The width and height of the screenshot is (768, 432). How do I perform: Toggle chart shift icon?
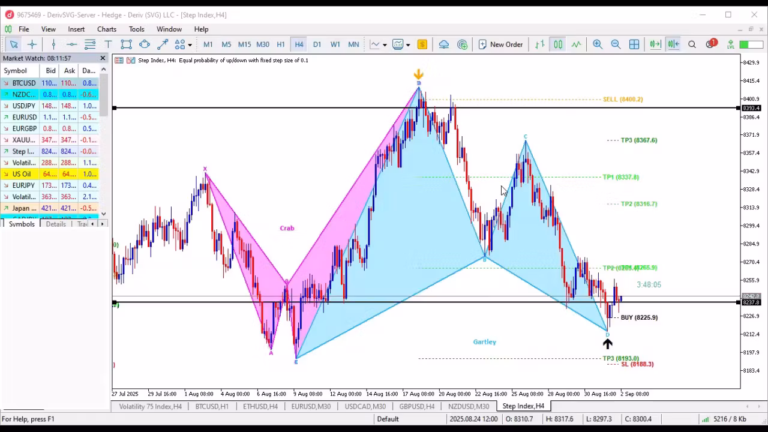point(673,44)
